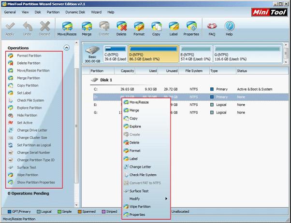Click Set Partition as Logical operation
Screen dimensions: 291x223
click(34, 145)
